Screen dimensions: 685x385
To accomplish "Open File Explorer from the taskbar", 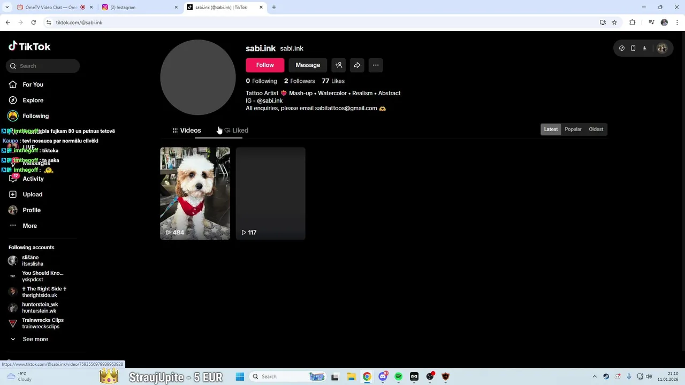I will (351, 376).
